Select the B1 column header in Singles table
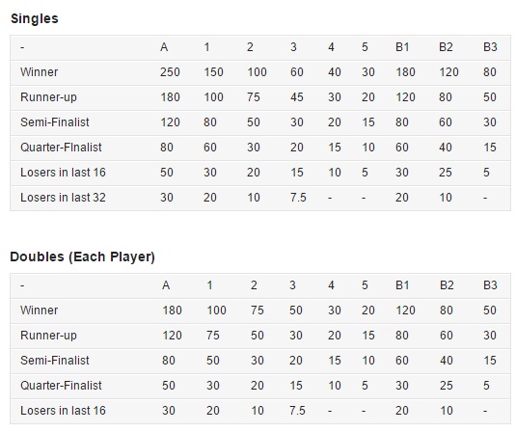This screenshot has height=432, width=516. click(402, 47)
